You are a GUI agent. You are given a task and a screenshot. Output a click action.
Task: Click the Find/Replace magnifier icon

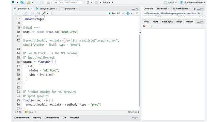point(39,13)
